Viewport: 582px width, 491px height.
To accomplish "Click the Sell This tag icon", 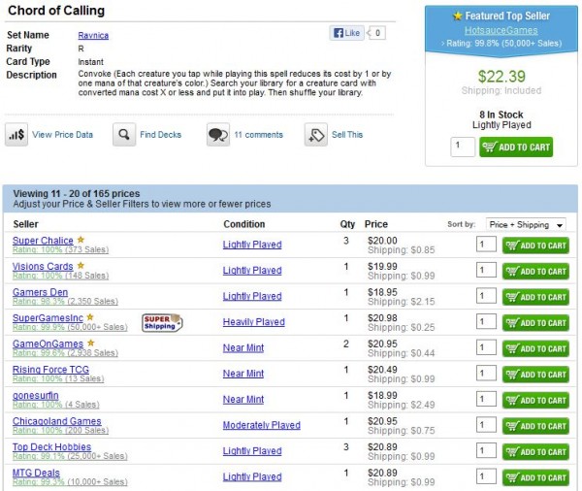I will tap(316, 135).
